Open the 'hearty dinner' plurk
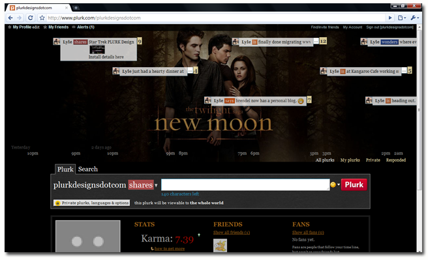This screenshot has height=260, width=428. (153, 72)
